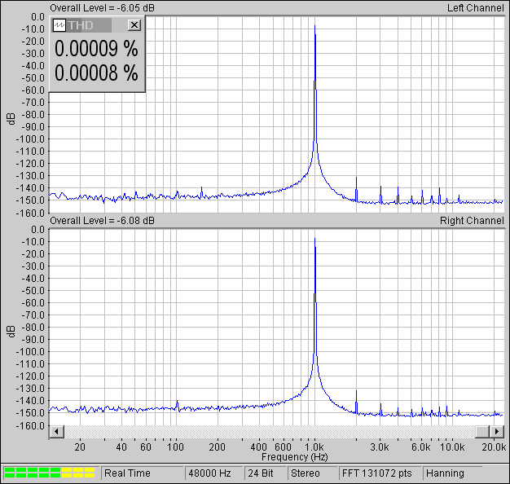This screenshot has width=510, height=484.
Task: Click the left scroll arrow of frequency scrollbar
Action: (56, 432)
